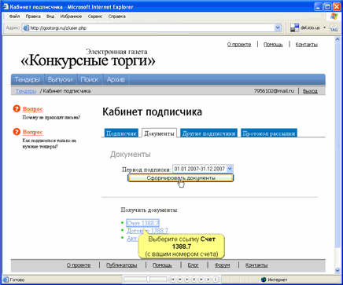
Task: Open the Счет 1388.7 link
Action: tap(143, 223)
